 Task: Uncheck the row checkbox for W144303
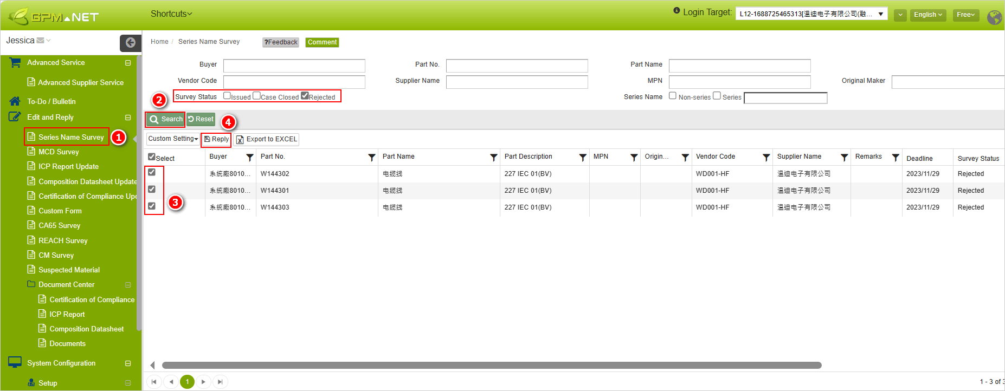point(152,206)
